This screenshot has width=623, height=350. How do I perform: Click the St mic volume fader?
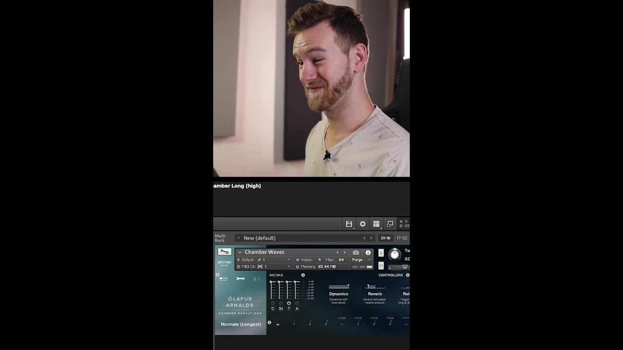pos(281,290)
